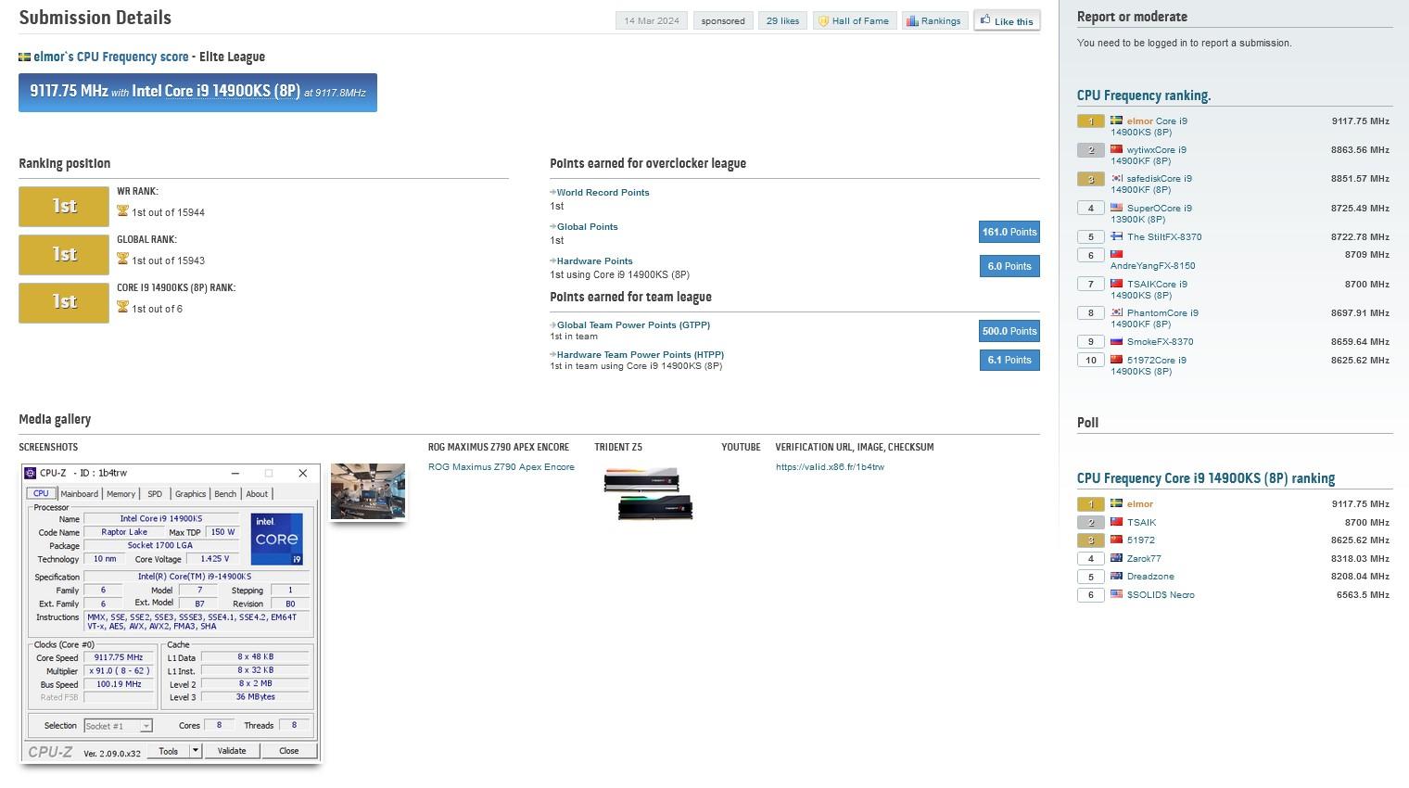Open the World Record Points link
This screenshot has height=788, width=1409.
coord(603,193)
